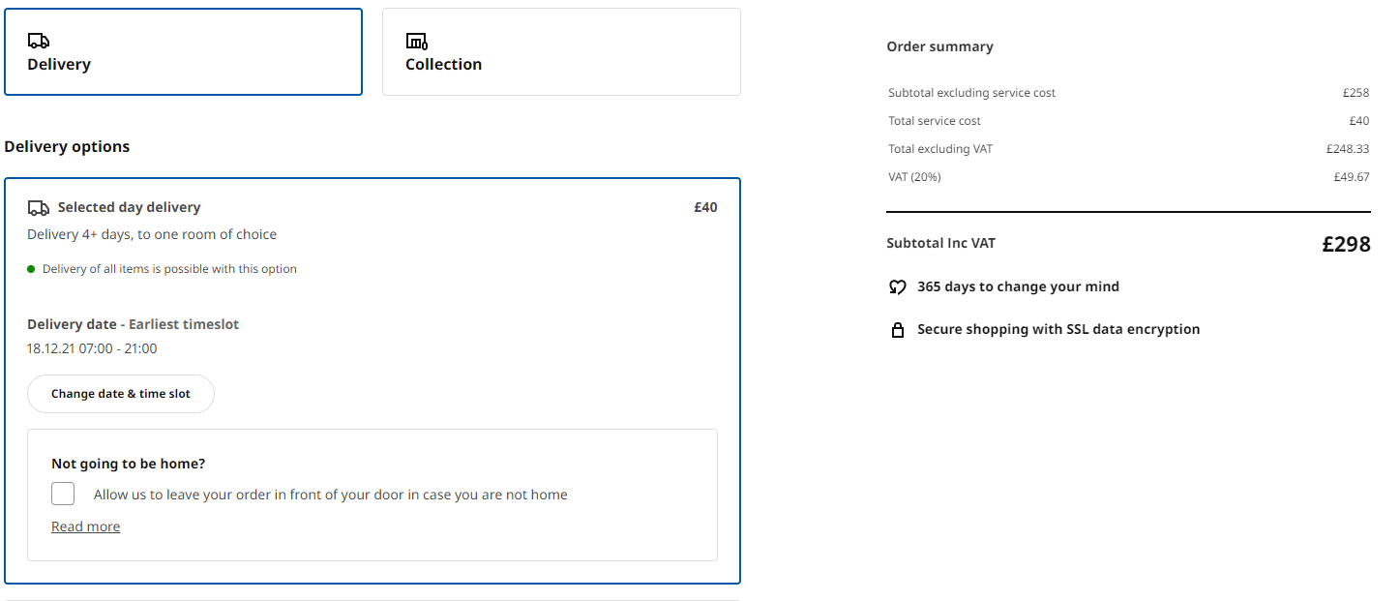The height and width of the screenshot is (601, 1400).
Task: Enable the leave order at the door checkbox
Action: (63, 494)
